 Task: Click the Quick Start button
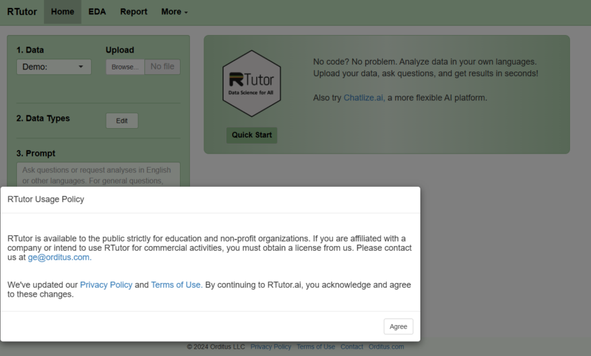pyautogui.click(x=252, y=135)
